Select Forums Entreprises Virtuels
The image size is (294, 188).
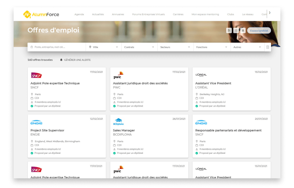pyautogui.click(x=149, y=15)
